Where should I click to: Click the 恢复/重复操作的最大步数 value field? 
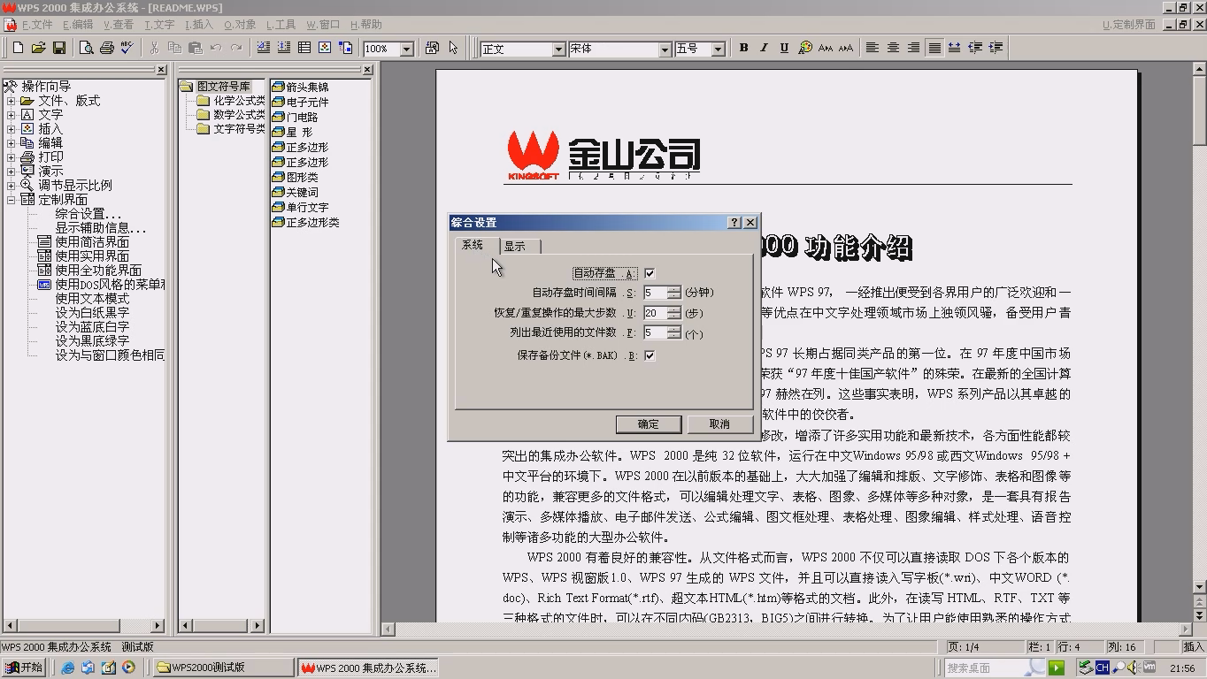[656, 313]
